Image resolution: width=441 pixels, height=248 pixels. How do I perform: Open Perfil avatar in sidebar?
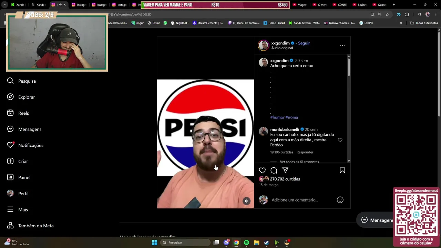click(10, 193)
